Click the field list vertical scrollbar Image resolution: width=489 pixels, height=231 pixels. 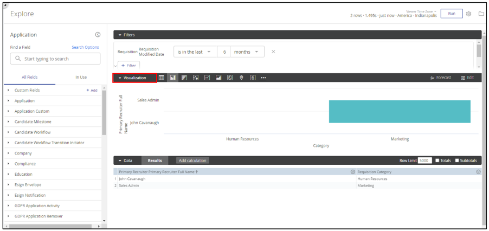pyautogui.click(x=104, y=113)
